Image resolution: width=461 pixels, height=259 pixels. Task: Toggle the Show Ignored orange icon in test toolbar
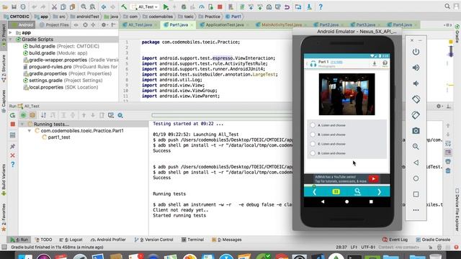32,115
